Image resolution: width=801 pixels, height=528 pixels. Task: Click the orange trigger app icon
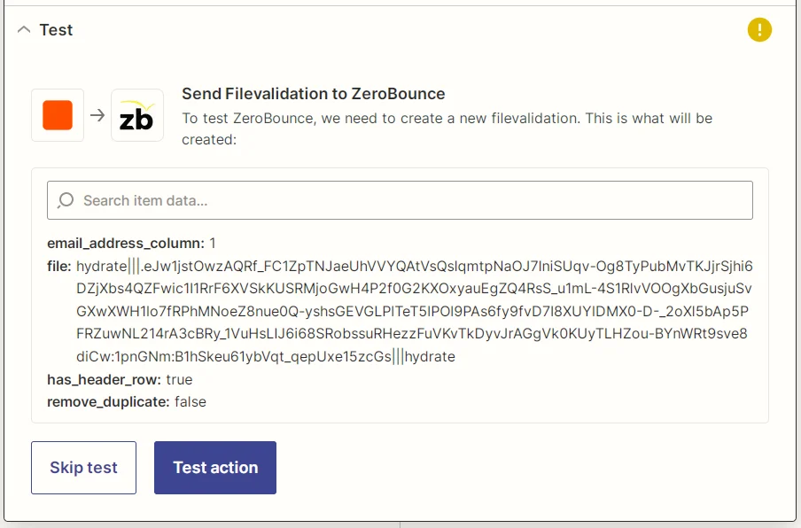coord(57,115)
